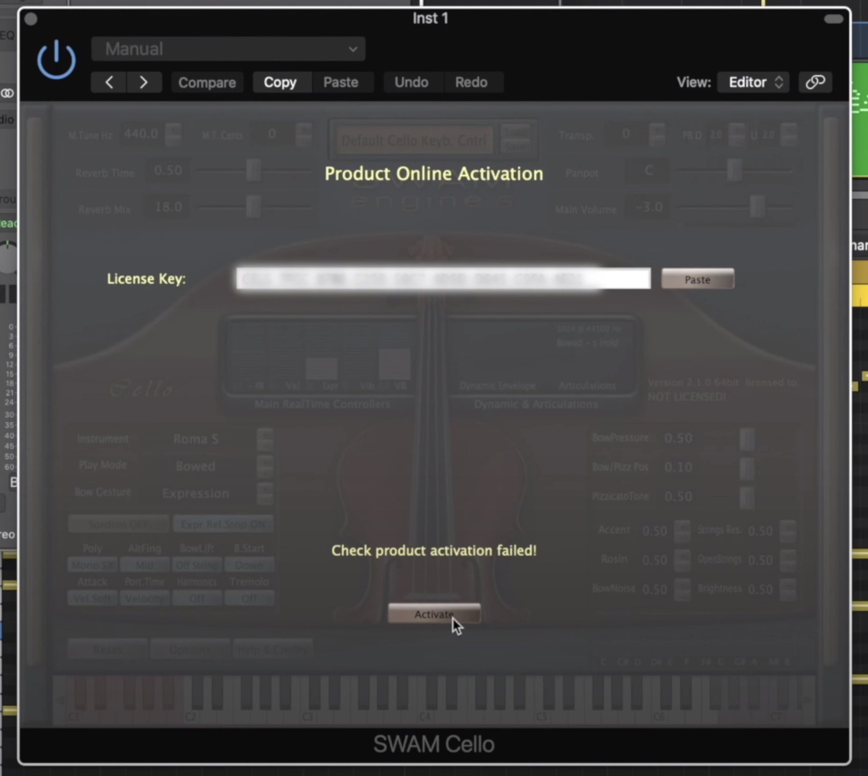Click the 'SWAM Cello' footer title
The width and height of the screenshot is (868, 776).
click(x=434, y=744)
